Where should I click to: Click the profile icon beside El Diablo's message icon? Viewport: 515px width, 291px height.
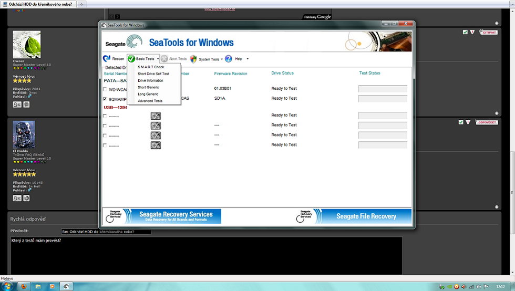point(27,198)
